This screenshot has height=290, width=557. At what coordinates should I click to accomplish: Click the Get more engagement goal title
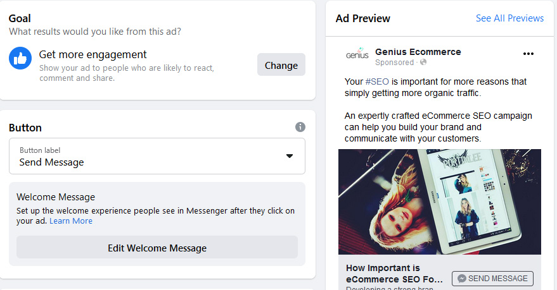coord(93,54)
